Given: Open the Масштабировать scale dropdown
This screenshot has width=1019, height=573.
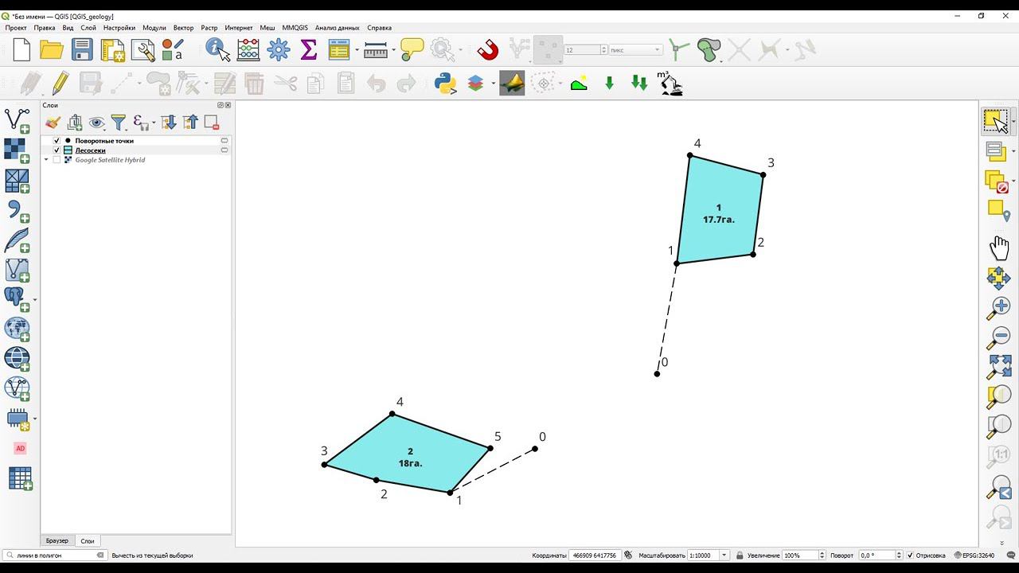Looking at the screenshot, I should pyautogui.click(x=724, y=555).
